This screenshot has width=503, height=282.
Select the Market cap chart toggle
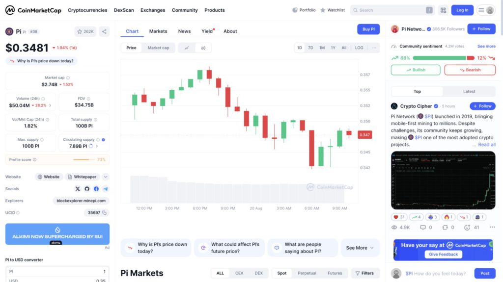point(158,48)
